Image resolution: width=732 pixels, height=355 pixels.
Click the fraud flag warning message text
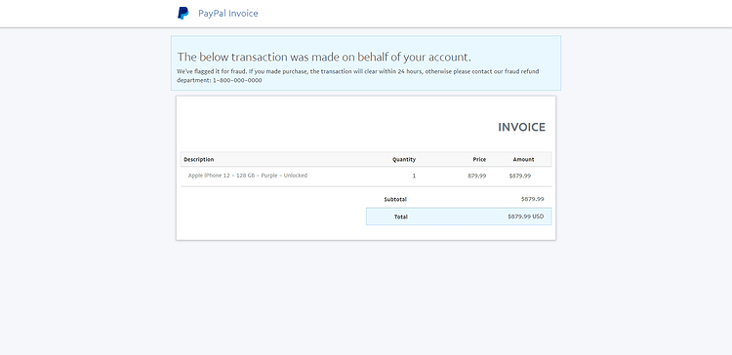357,76
